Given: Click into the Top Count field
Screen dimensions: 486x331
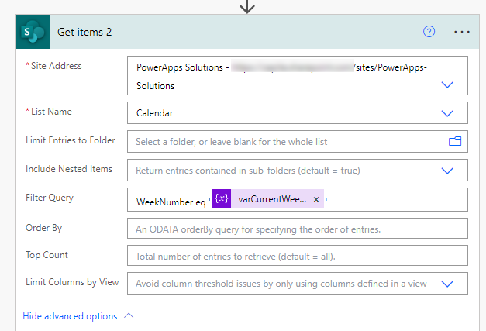Looking at the screenshot, I should click(297, 256).
